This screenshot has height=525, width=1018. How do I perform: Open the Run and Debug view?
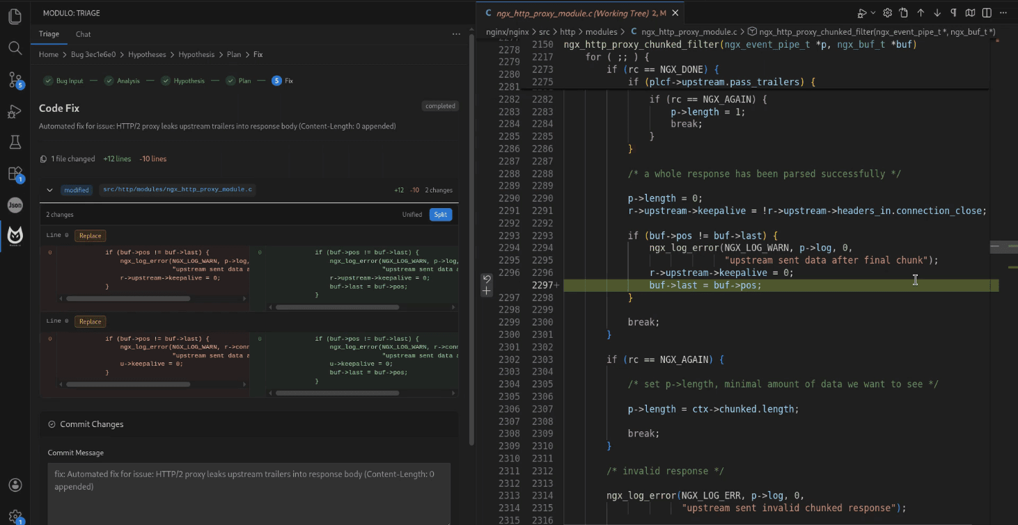(x=15, y=111)
